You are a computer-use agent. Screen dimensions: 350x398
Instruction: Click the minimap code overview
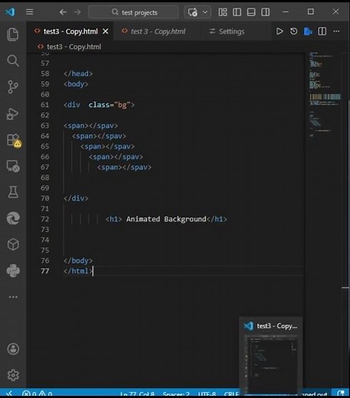click(325, 94)
